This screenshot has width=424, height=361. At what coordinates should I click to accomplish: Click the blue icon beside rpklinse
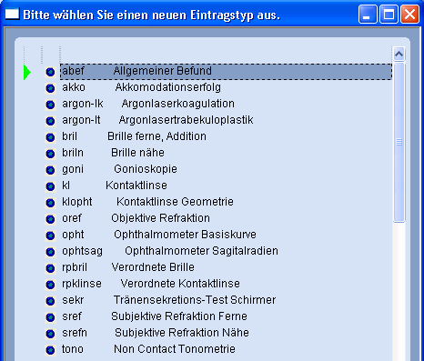click(x=50, y=285)
